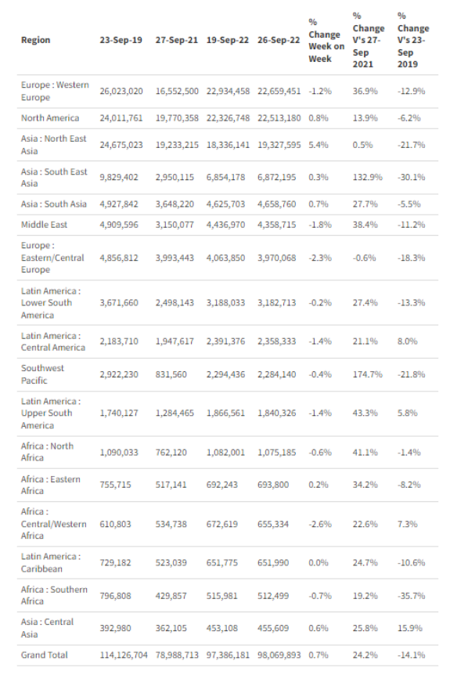Select the 22,659,451 Western Europe cell
This screenshot has width=450, height=675.
tap(279, 91)
